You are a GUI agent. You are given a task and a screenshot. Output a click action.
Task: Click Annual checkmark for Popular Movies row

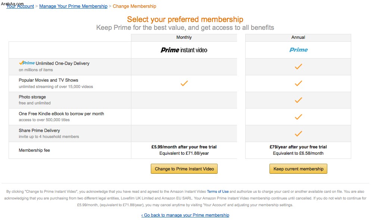[298, 83]
